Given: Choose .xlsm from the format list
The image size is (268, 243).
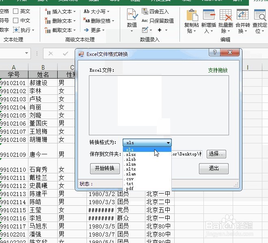Looking at the screenshot, I should click(x=147, y=164).
